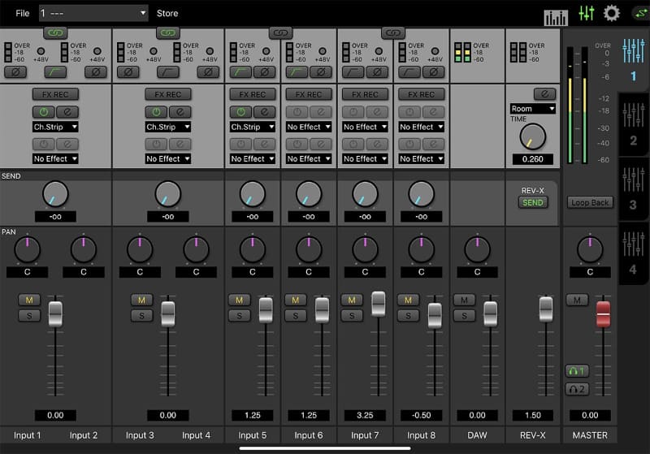Image resolution: width=650 pixels, height=454 pixels.
Task: Open first No Effect dropdown on Input 7
Action: [x=365, y=127]
